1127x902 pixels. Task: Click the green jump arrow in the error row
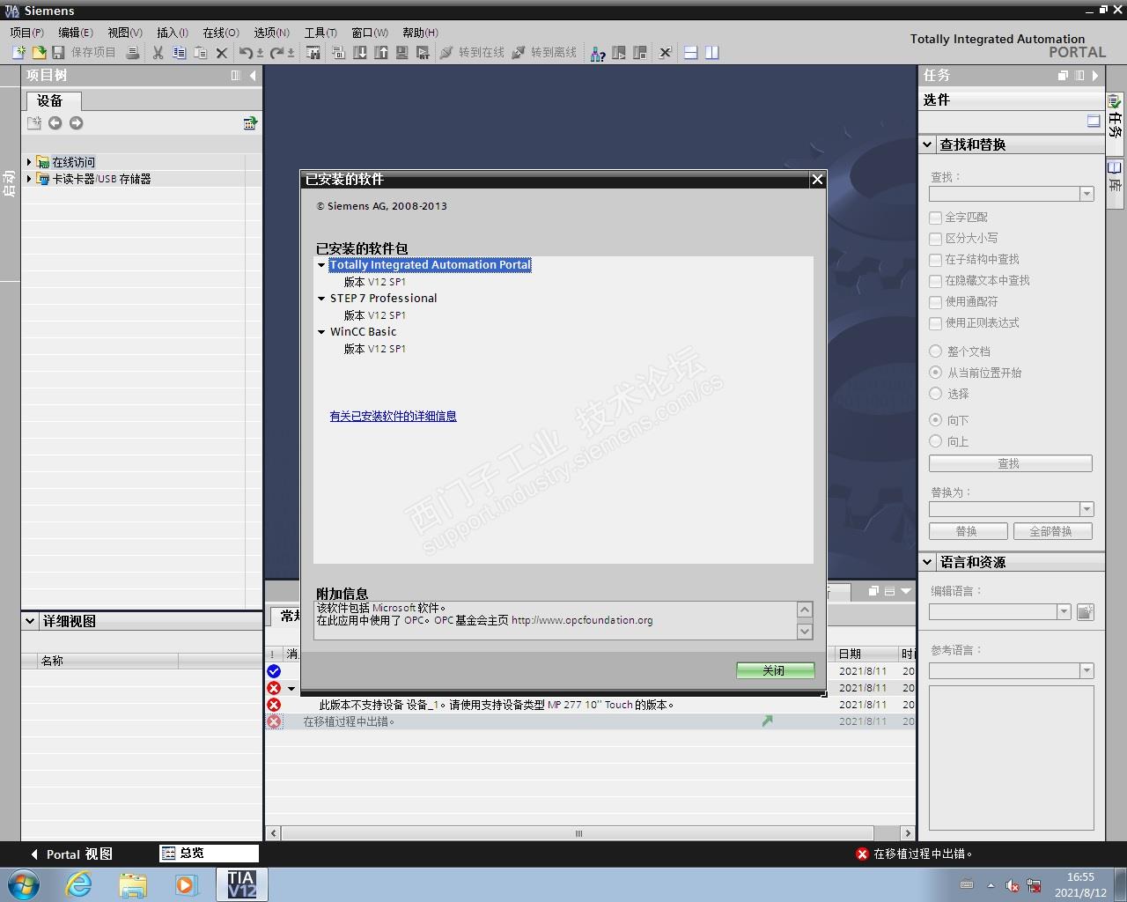[767, 721]
